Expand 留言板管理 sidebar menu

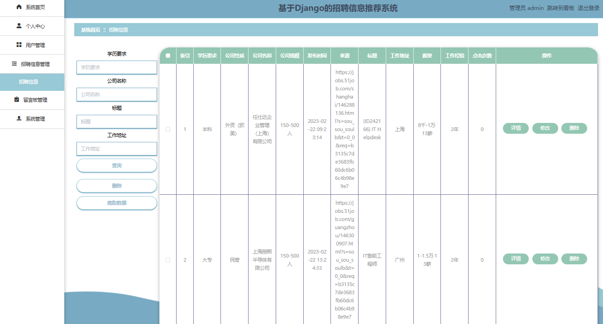click(x=32, y=100)
